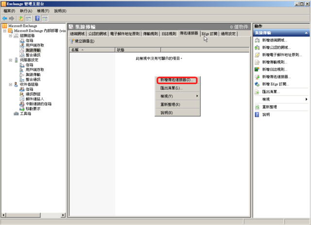Click 新增 Edge 訂閱... in action pane
The width and height of the screenshot is (311, 225).
(276, 84)
